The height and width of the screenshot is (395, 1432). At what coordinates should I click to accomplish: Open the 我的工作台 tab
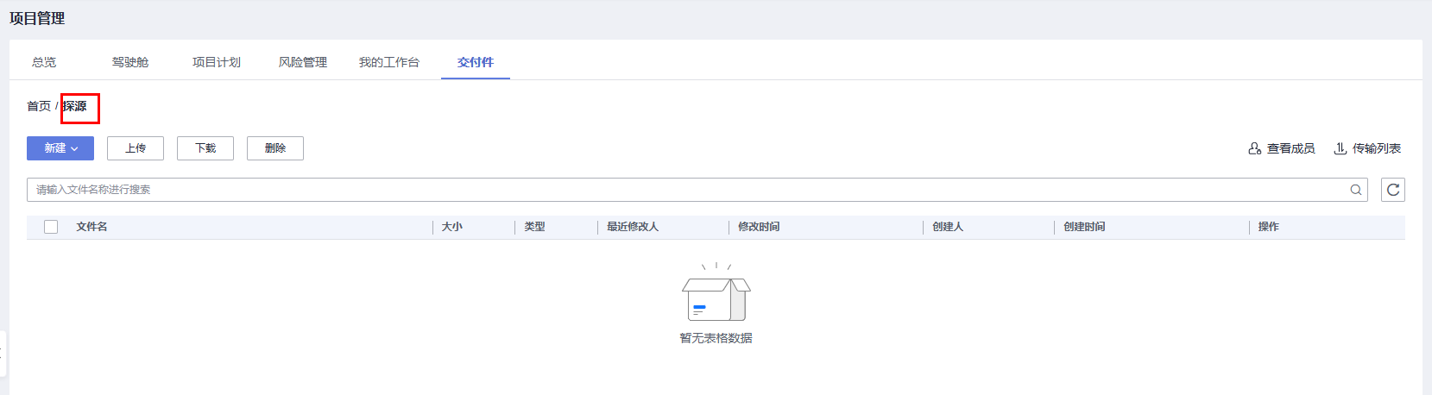[x=389, y=62]
